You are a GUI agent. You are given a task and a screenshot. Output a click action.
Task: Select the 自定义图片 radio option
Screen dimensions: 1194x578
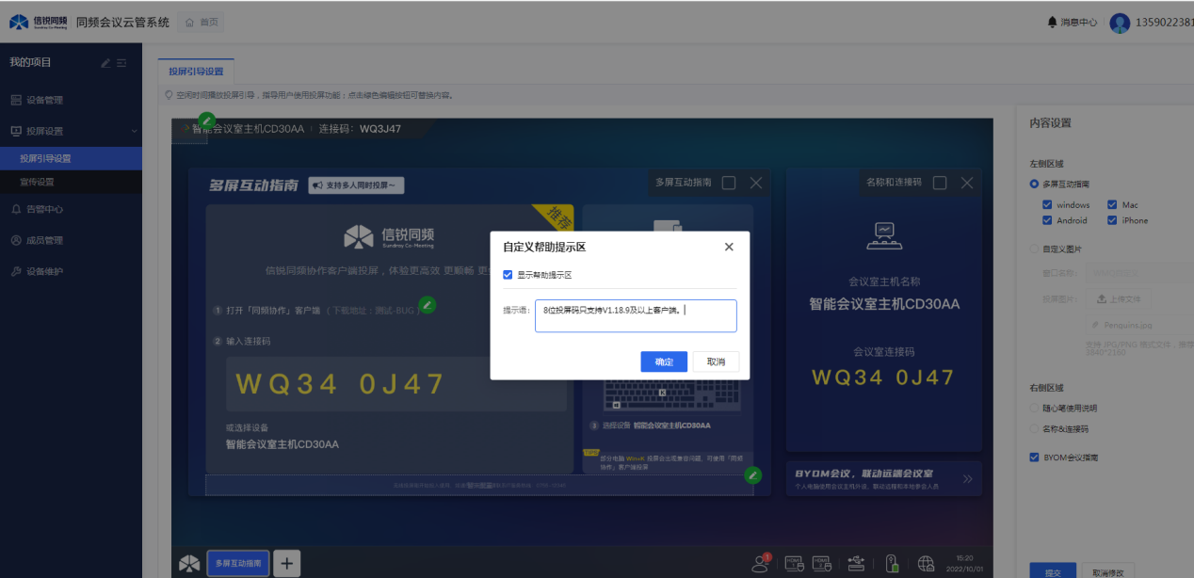click(x=1035, y=249)
